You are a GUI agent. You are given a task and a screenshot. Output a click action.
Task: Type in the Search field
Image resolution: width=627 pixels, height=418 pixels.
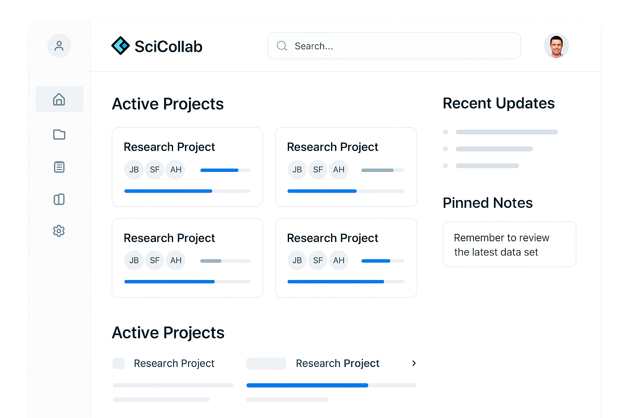pyautogui.click(x=400, y=46)
